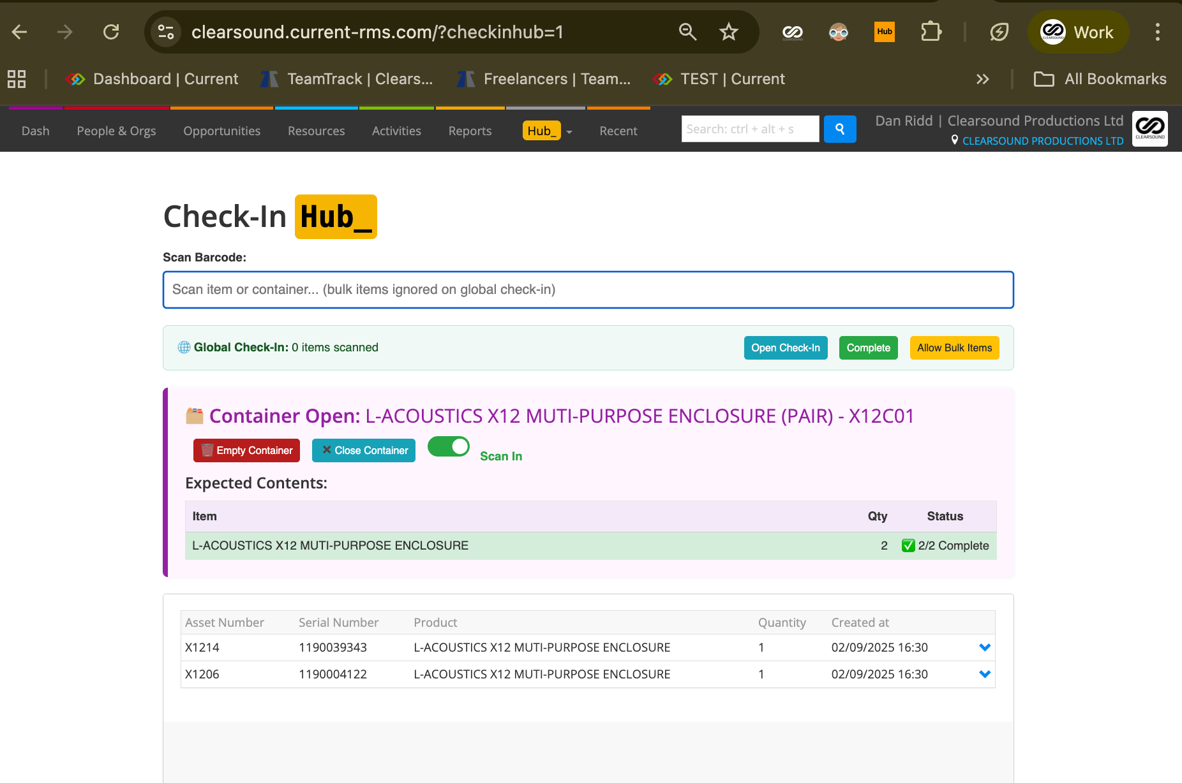Go back to the previous page
1182x783 pixels.
tap(20, 32)
